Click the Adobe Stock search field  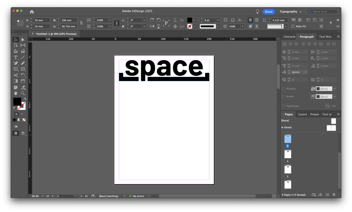coord(322,11)
